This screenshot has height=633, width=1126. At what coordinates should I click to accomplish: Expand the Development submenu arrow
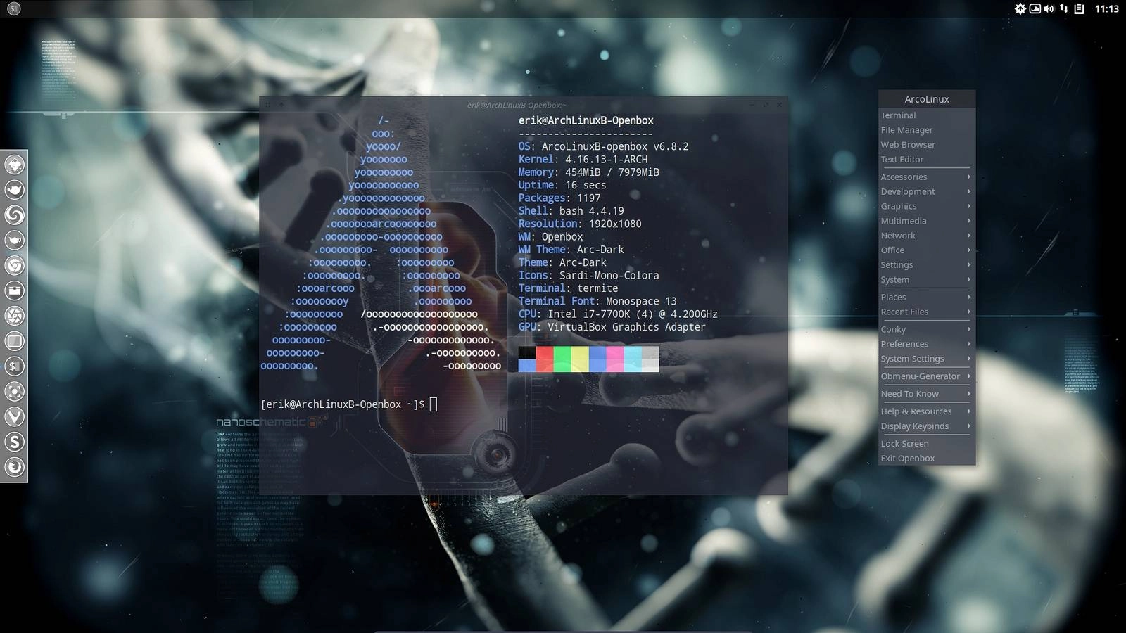(x=969, y=192)
